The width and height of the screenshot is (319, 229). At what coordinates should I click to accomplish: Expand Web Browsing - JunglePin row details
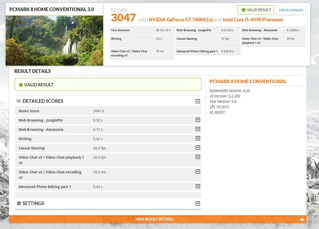click(198, 120)
